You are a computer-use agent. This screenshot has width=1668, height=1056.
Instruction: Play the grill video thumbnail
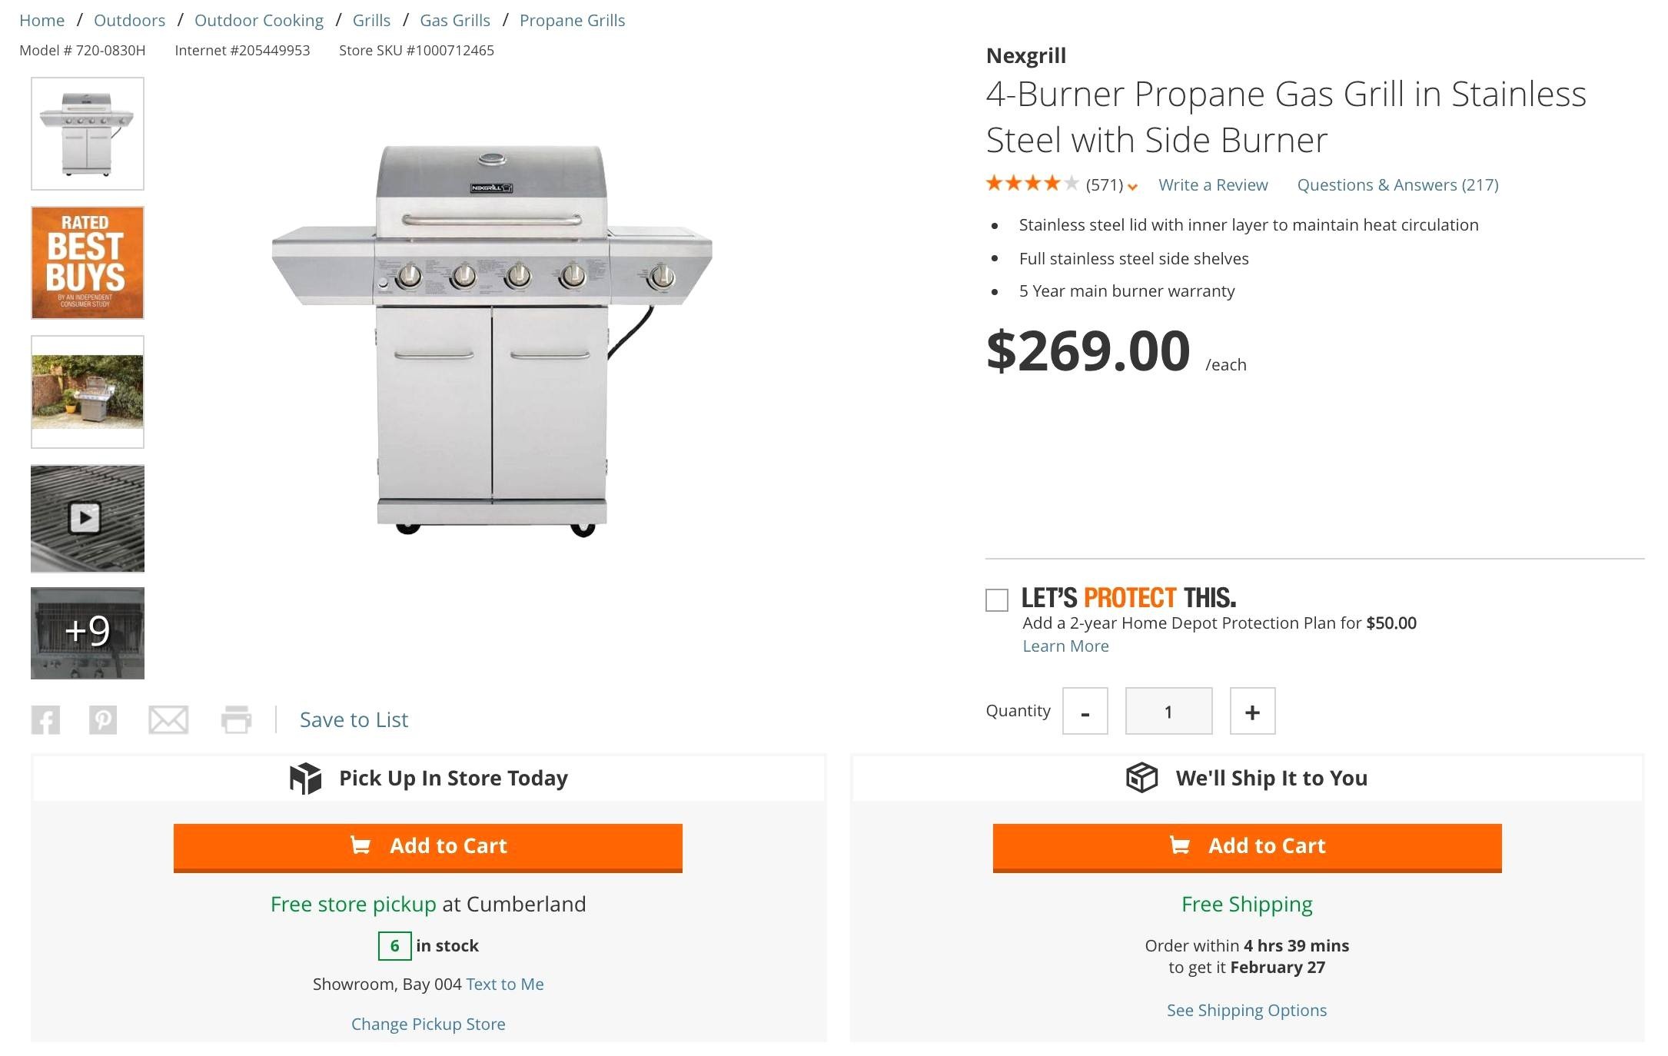coord(87,518)
